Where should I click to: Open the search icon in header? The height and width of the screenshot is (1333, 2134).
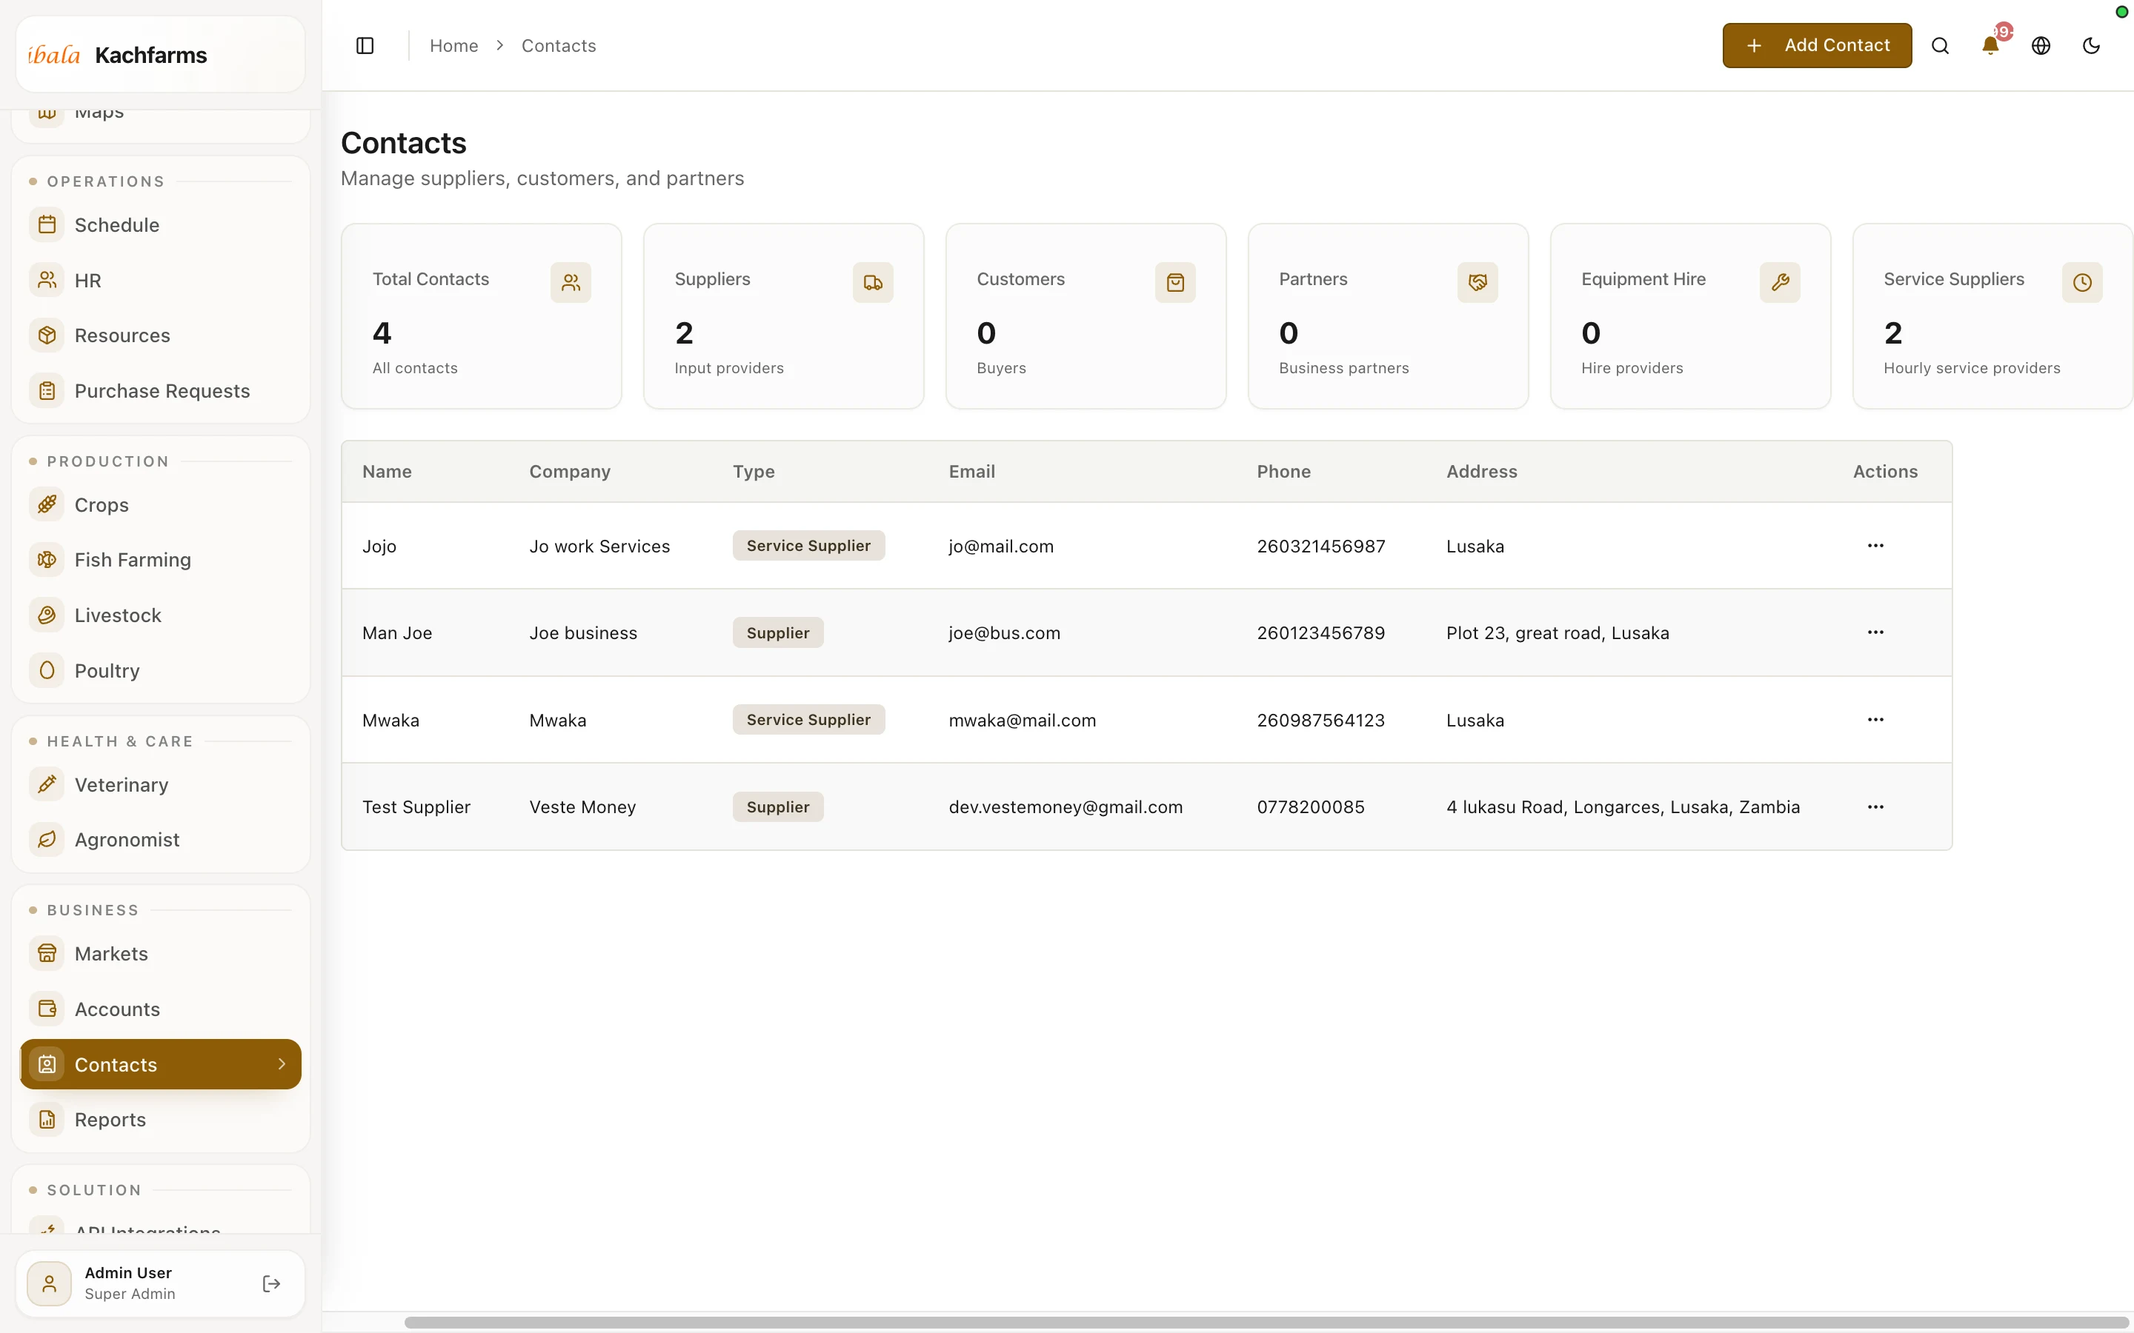(x=1940, y=46)
